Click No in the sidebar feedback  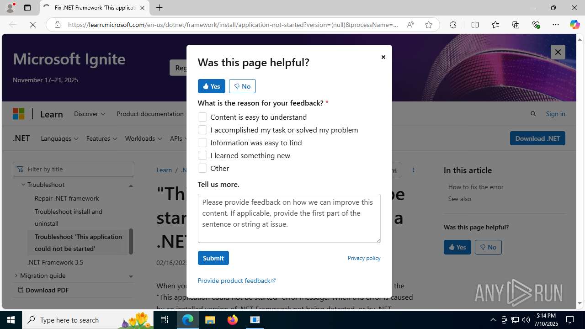point(488,247)
